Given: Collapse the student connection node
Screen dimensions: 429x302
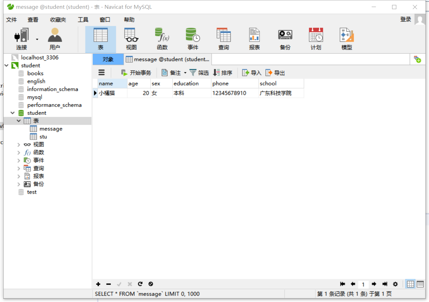Looking at the screenshot, I should (x=6, y=65).
